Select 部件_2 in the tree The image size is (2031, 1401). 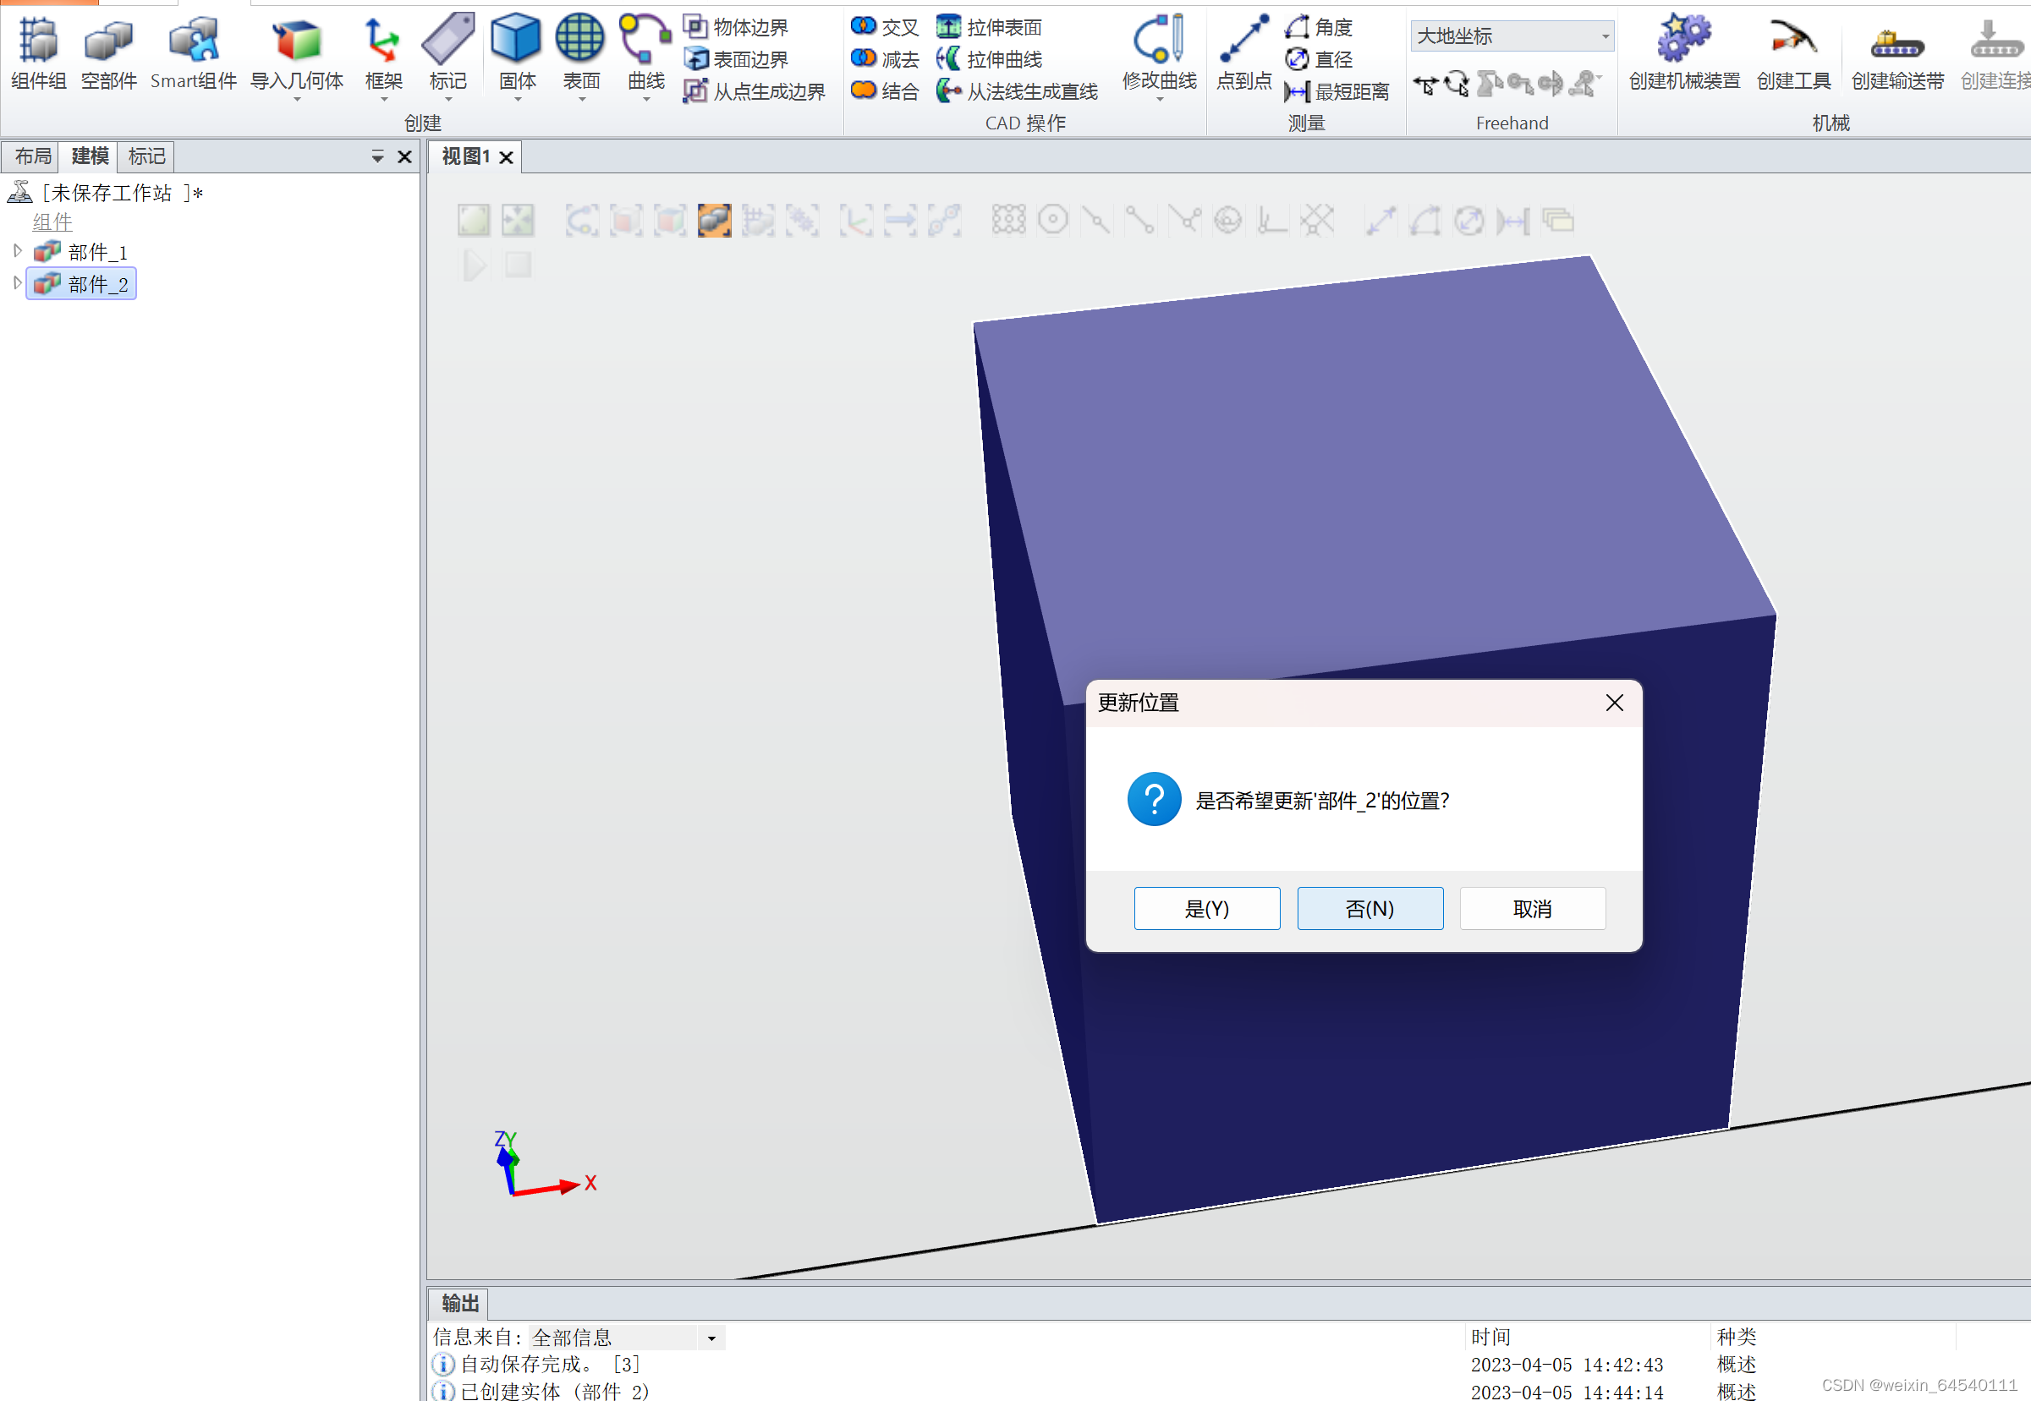tap(97, 284)
